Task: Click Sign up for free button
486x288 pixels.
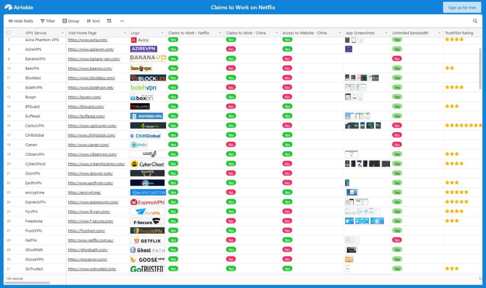Action: pos(462,7)
